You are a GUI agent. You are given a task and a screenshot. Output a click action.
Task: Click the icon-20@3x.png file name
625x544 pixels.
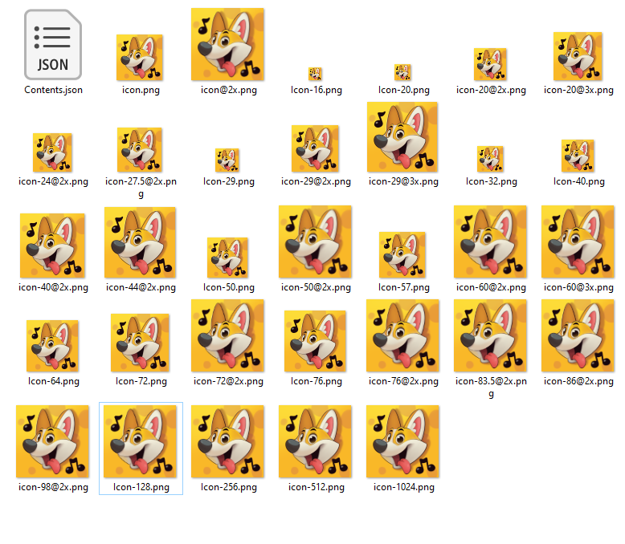coord(578,90)
